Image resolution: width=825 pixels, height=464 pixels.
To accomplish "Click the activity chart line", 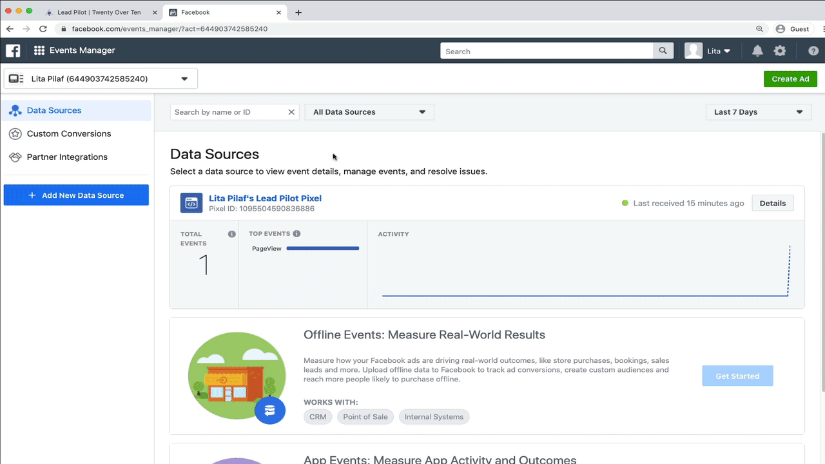I will 586,296.
